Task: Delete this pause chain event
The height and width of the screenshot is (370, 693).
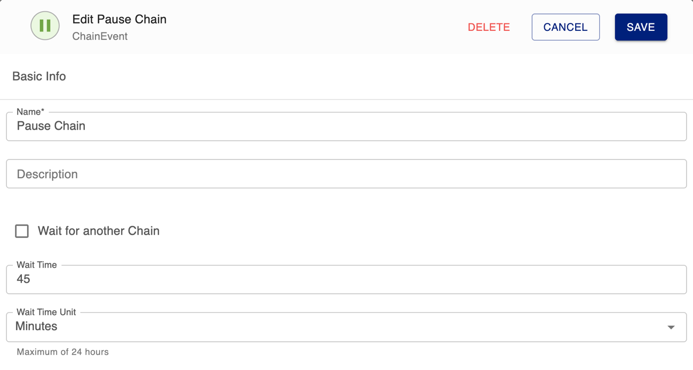Action: click(x=489, y=27)
